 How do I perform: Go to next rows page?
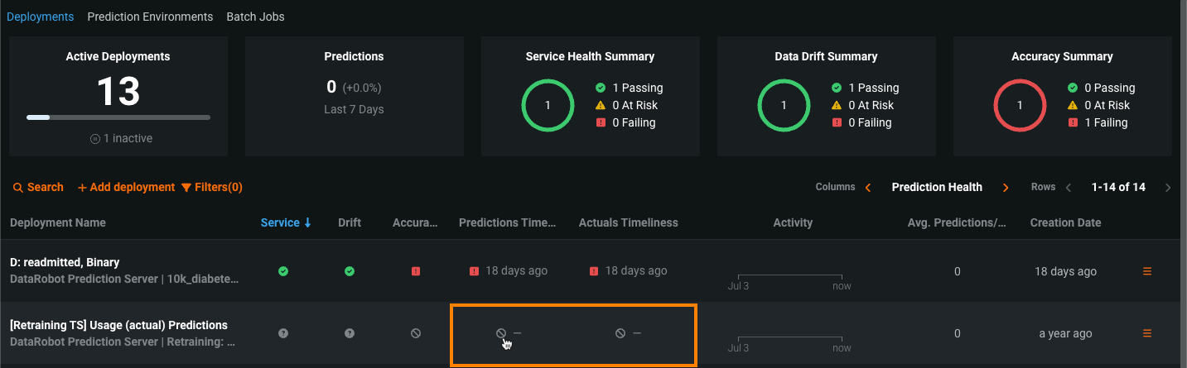tap(1168, 188)
